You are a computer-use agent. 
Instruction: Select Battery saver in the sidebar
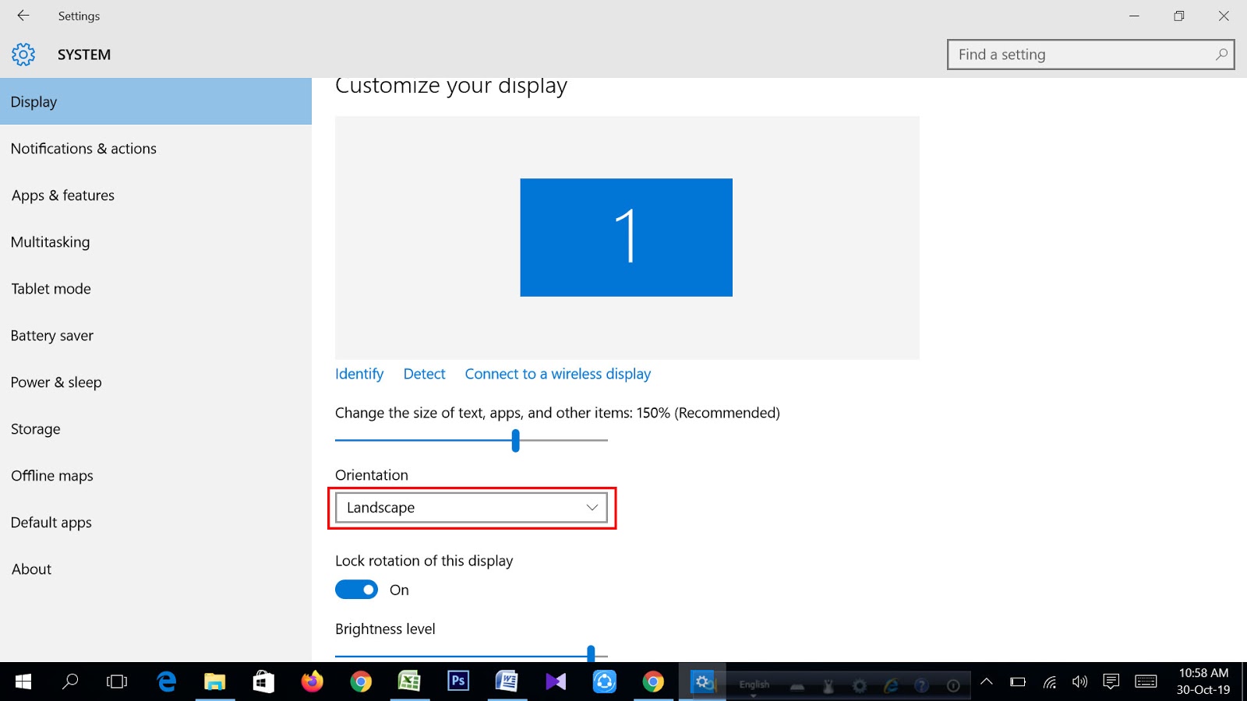click(x=52, y=335)
